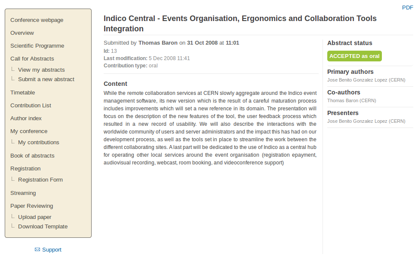418x258 pixels.
Task: Open the PDF export link
Action: coord(407,8)
